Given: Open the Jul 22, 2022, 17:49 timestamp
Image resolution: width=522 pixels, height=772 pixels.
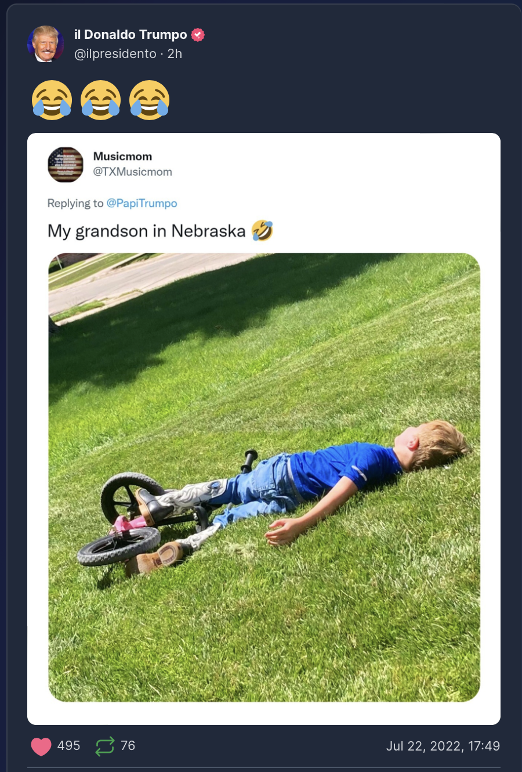Looking at the screenshot, I should point(443,746).
